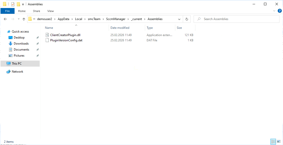Click the Refresh button in address bar

coord(187,19)
